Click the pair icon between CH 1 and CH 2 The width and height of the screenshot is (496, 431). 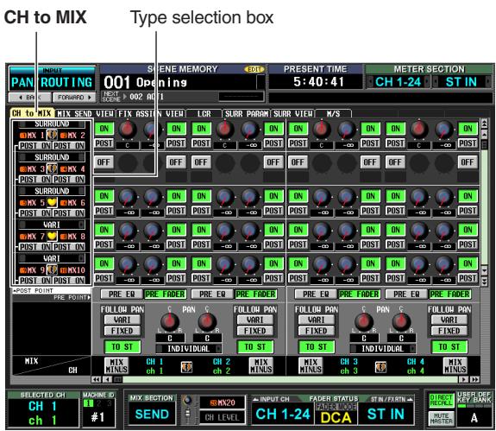(186, 367)
